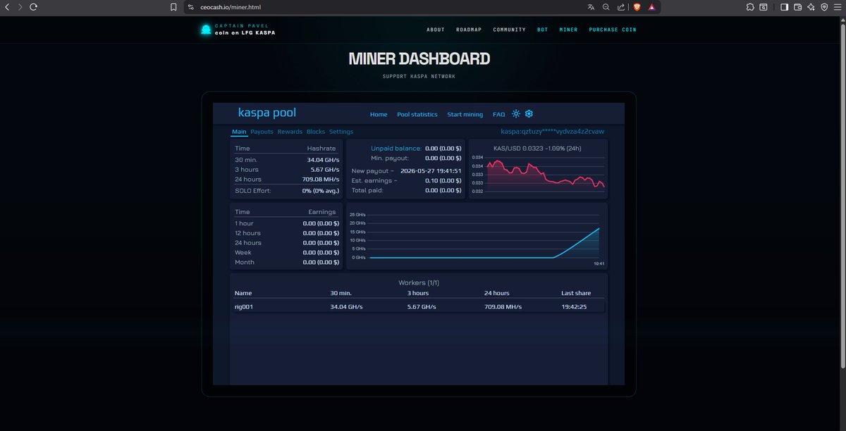
Task: Open Pool statistics page
Action: click(x=417, y=114)
